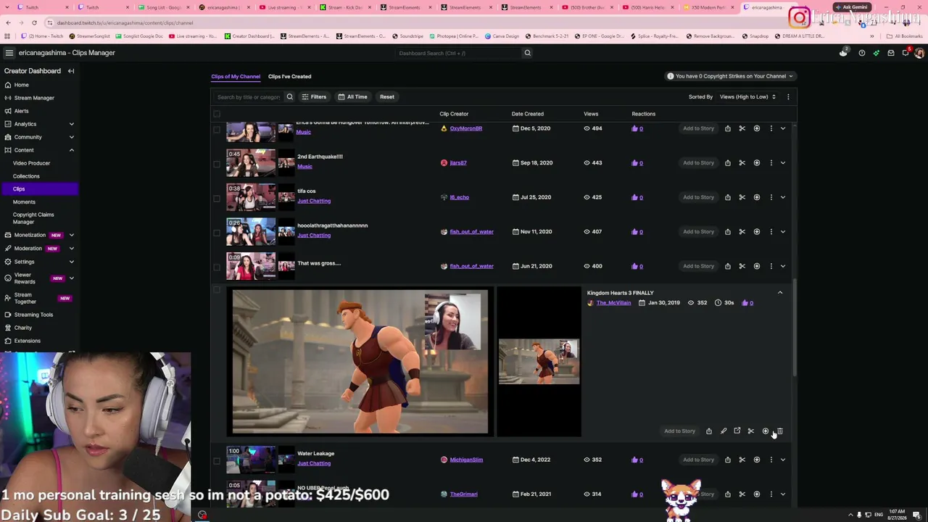Share the Water Leakage clip
The image size is (928, 522).
click(x=727, y=460)
